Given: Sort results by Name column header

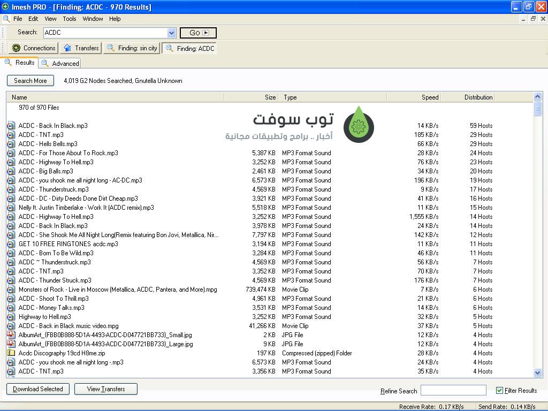Looking at the screenshot, I should point(116,97).
